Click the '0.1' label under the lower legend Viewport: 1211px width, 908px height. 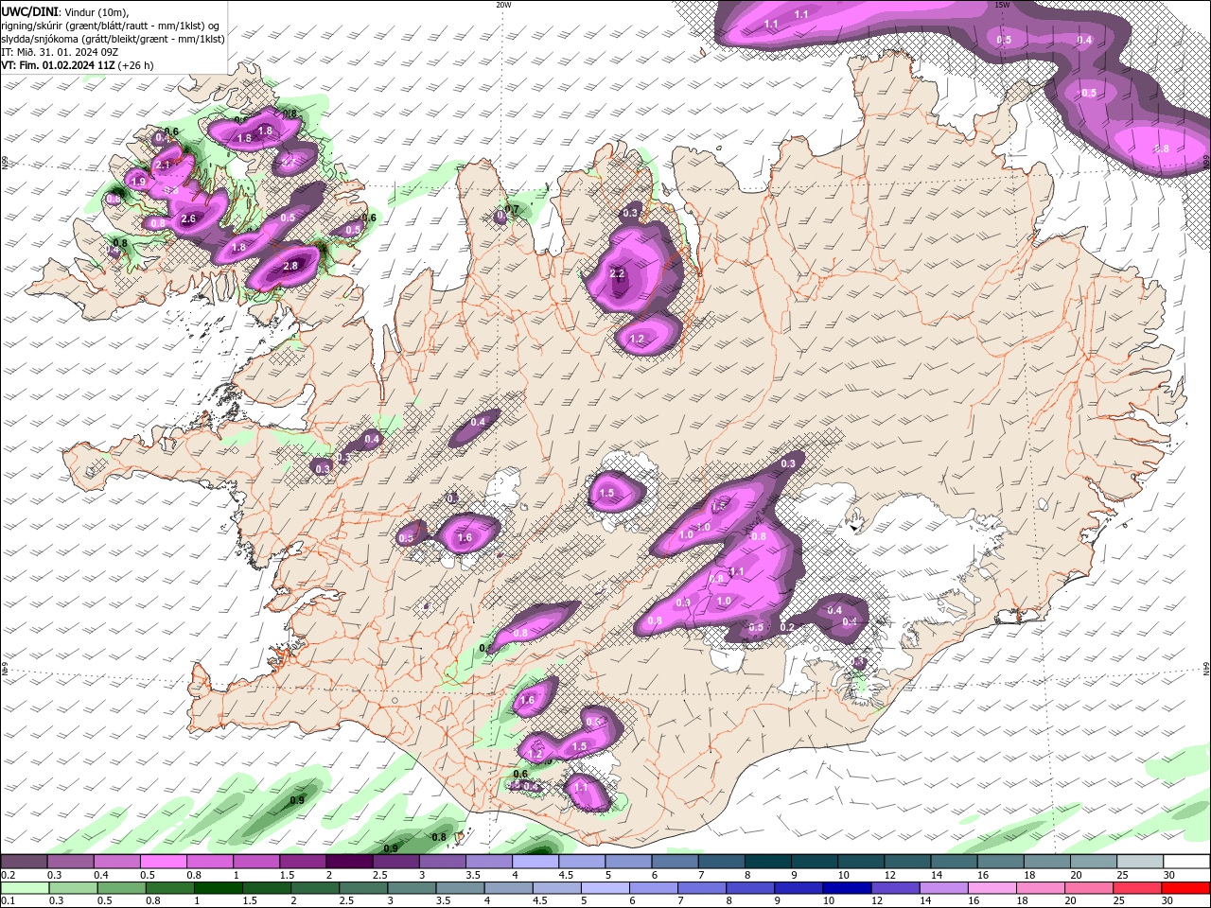coord(9,900)
